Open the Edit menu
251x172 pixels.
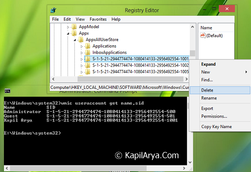(67, 19)
